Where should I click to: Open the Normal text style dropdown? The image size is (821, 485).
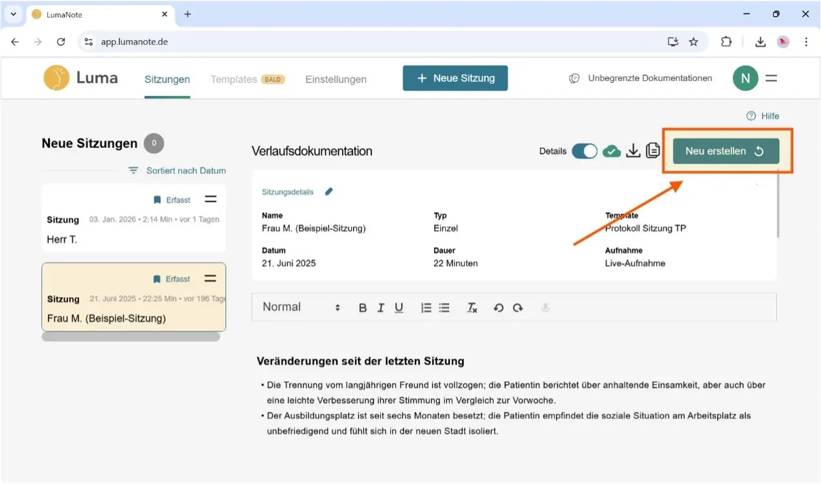click(x=301, y=307)
